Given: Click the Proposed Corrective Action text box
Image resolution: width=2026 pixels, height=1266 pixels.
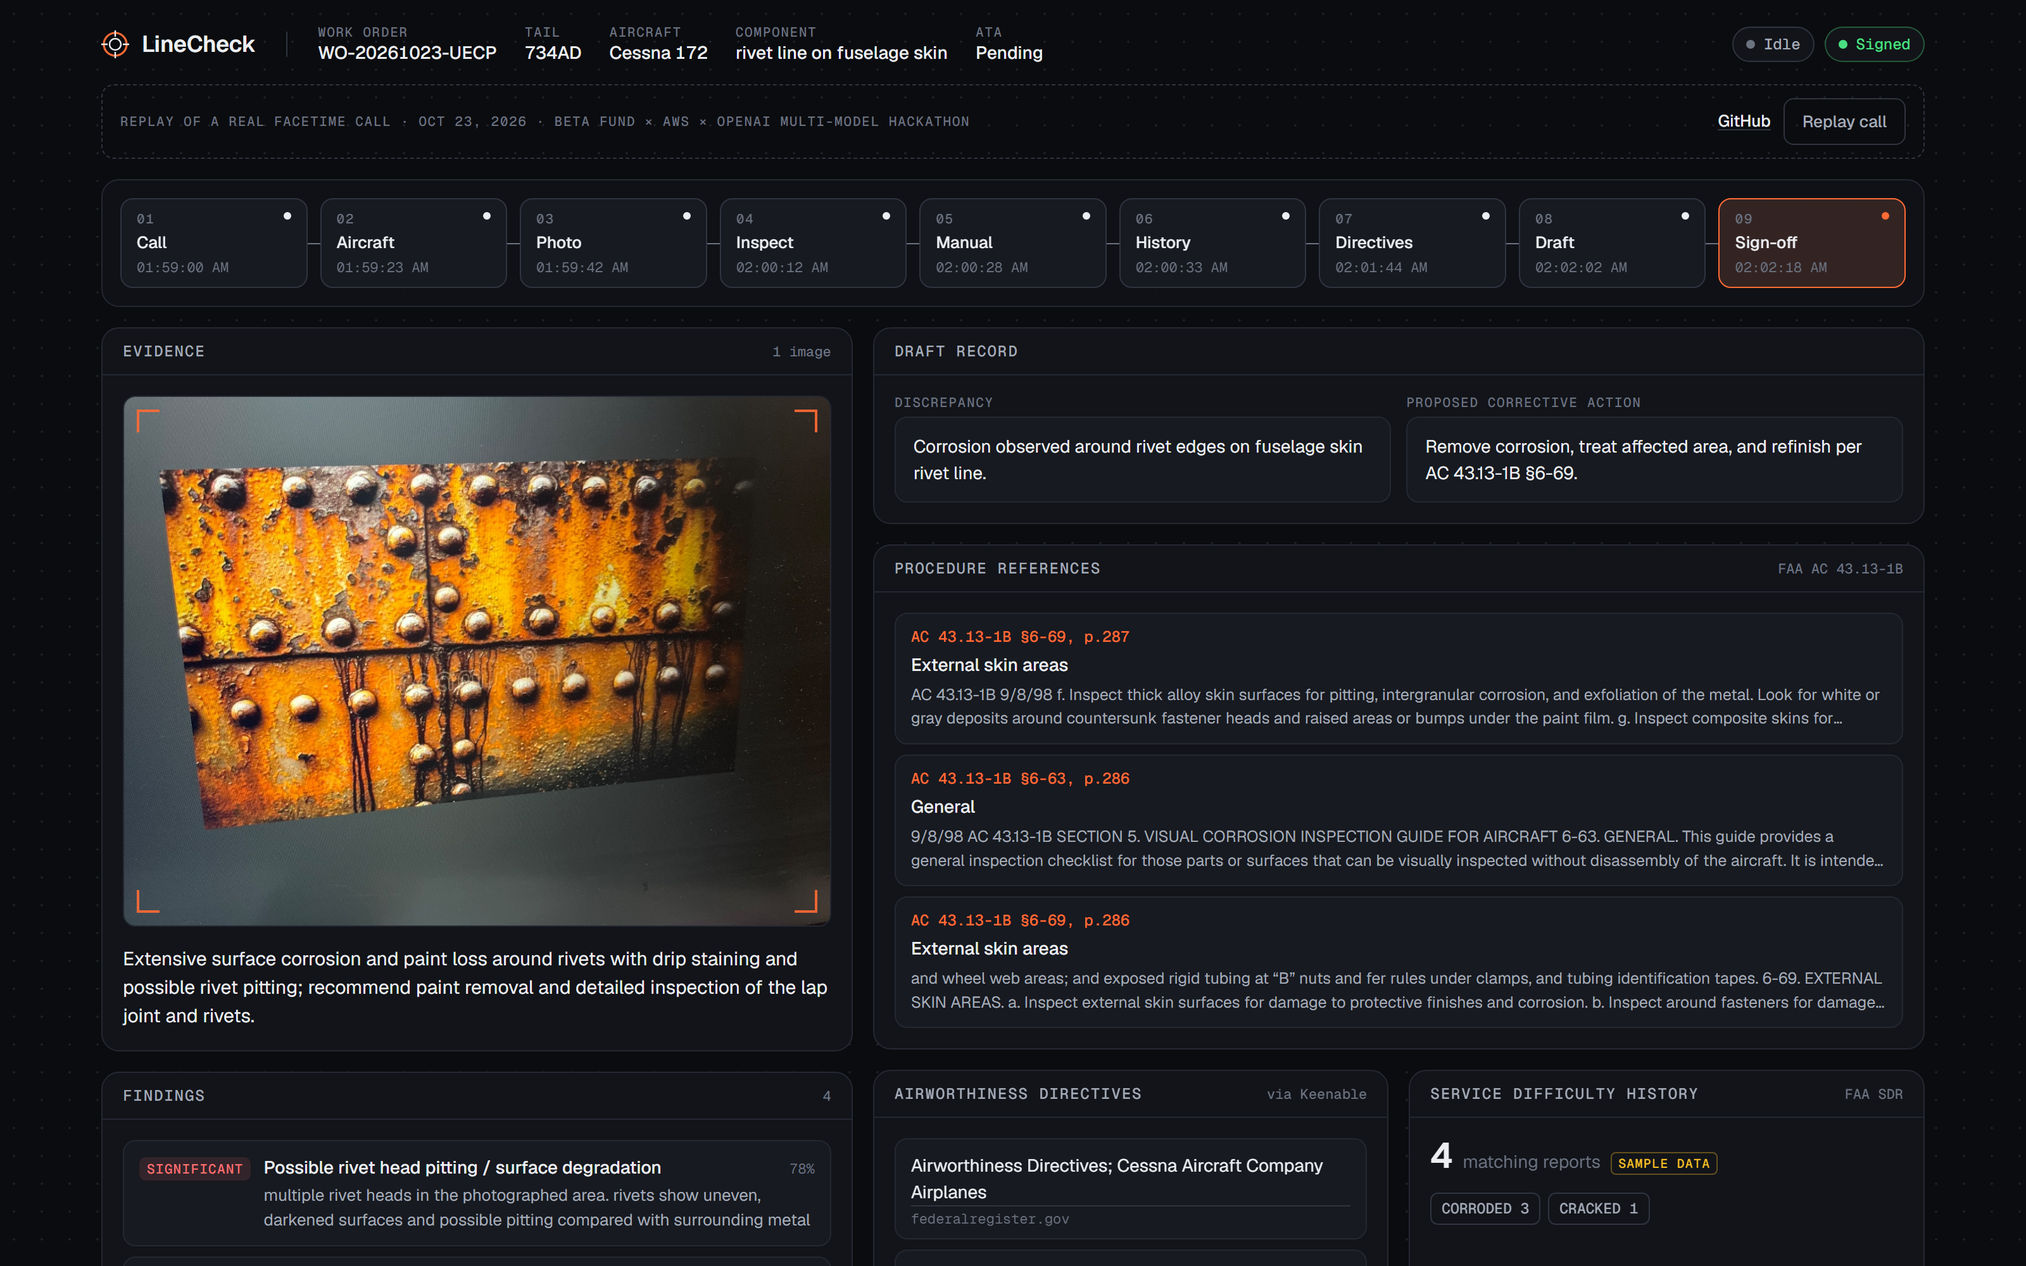Looking at the screenshot, I should click(1654, 460).
